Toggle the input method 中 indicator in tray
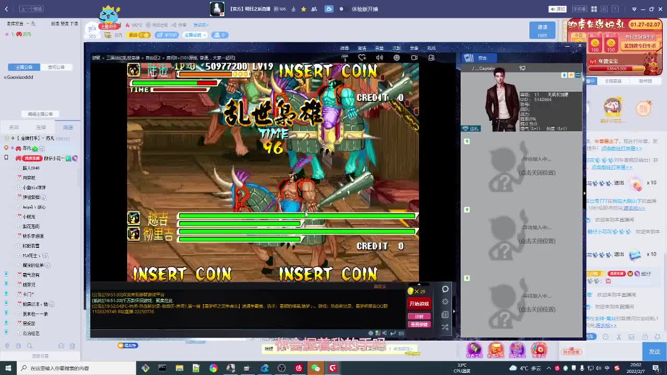The width and height of the screenshot is (667, 375). tap(608, 368)
